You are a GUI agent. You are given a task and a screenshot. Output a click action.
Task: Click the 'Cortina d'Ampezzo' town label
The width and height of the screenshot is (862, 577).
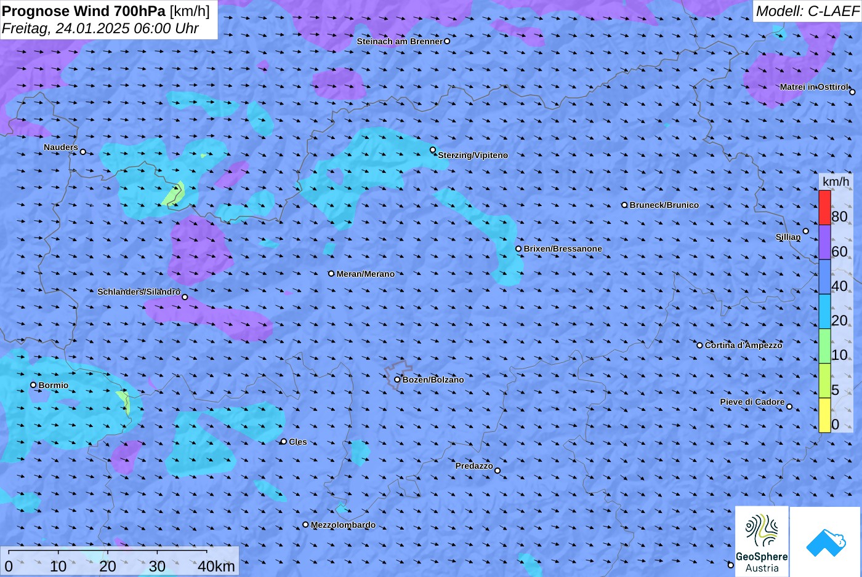click(x=744, y=345)
